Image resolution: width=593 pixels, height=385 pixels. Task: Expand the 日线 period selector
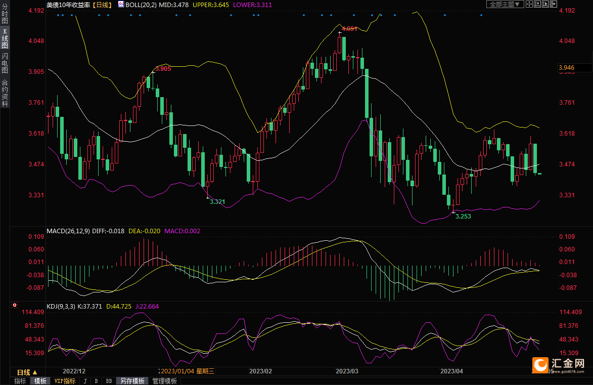27,372
